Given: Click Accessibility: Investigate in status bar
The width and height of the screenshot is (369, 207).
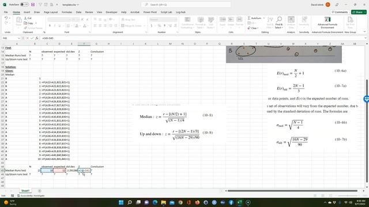Looking at the screenshot, I should coord(31,195).
